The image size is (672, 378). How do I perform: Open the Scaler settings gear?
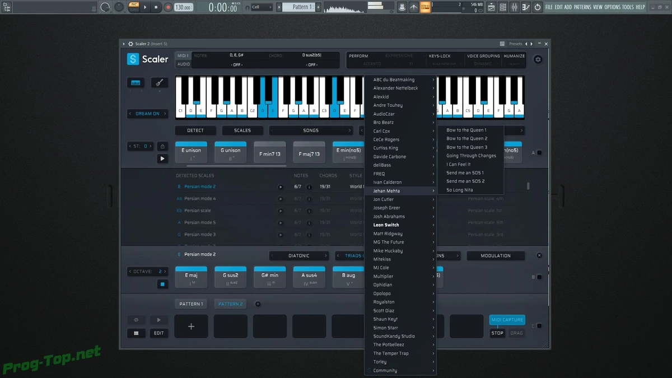click(538, 59)
